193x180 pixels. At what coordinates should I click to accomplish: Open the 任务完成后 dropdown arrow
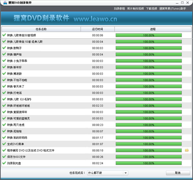click(125, 173)
